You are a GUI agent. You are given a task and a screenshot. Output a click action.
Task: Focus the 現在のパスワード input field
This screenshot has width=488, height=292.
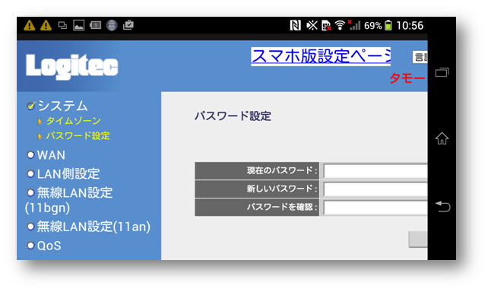point(376,171)
